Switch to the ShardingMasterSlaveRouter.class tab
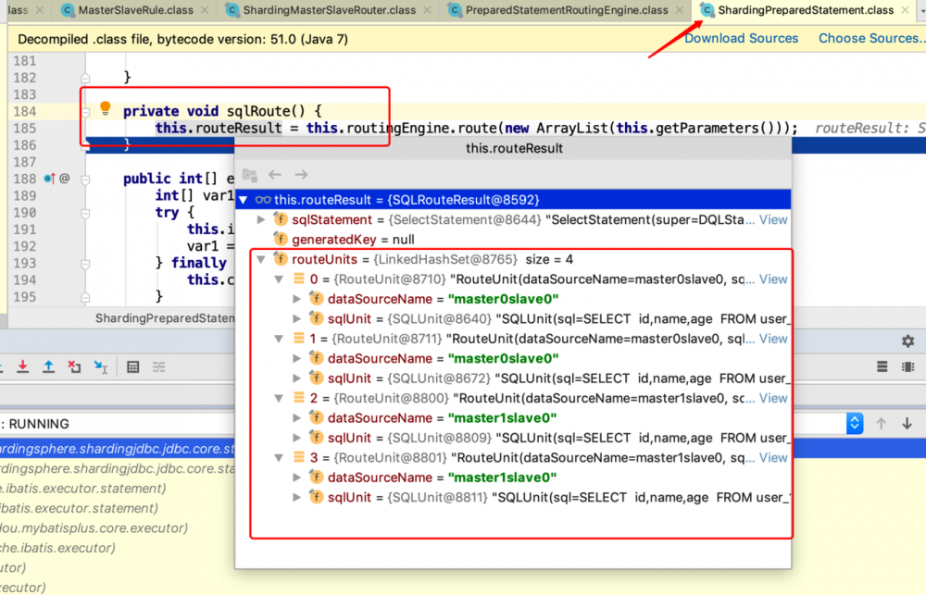Viewport: 926px width, 595px height. (329, 10)
